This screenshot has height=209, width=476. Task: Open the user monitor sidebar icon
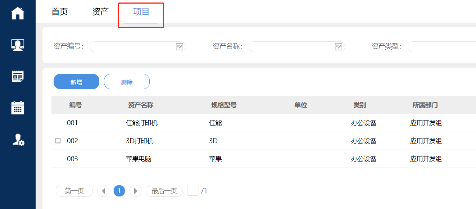(18, 45)
